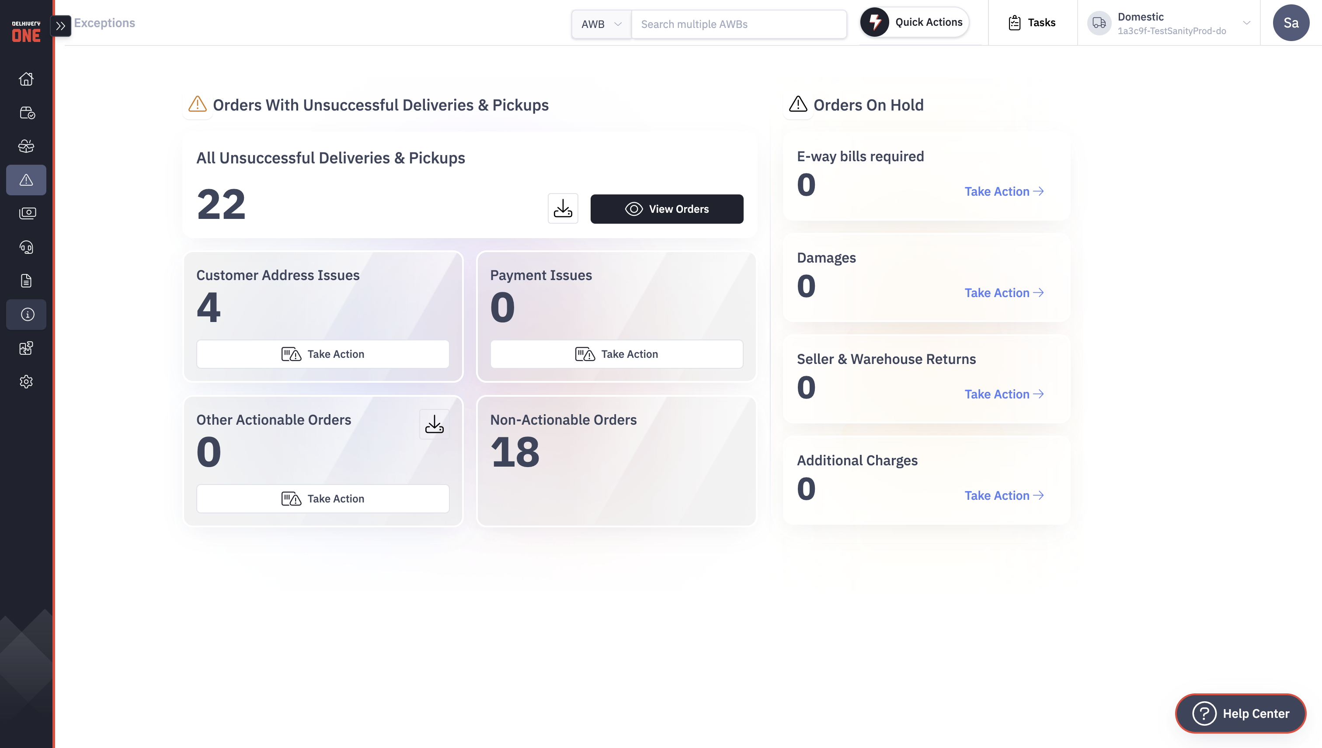
Task: Click the View Orders button
Action: (667, 209)
